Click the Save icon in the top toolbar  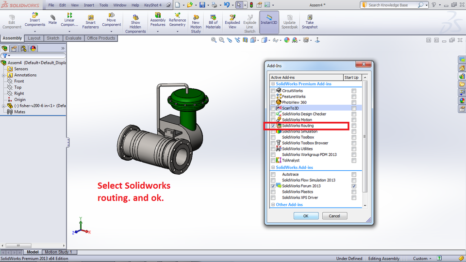click(x=202, y=5)
